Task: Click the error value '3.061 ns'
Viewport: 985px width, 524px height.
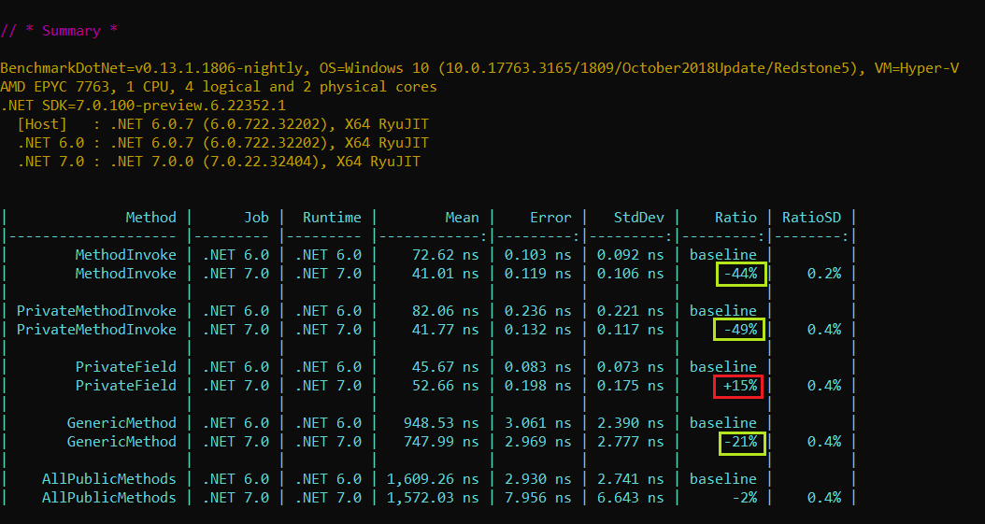Action: 537,423
